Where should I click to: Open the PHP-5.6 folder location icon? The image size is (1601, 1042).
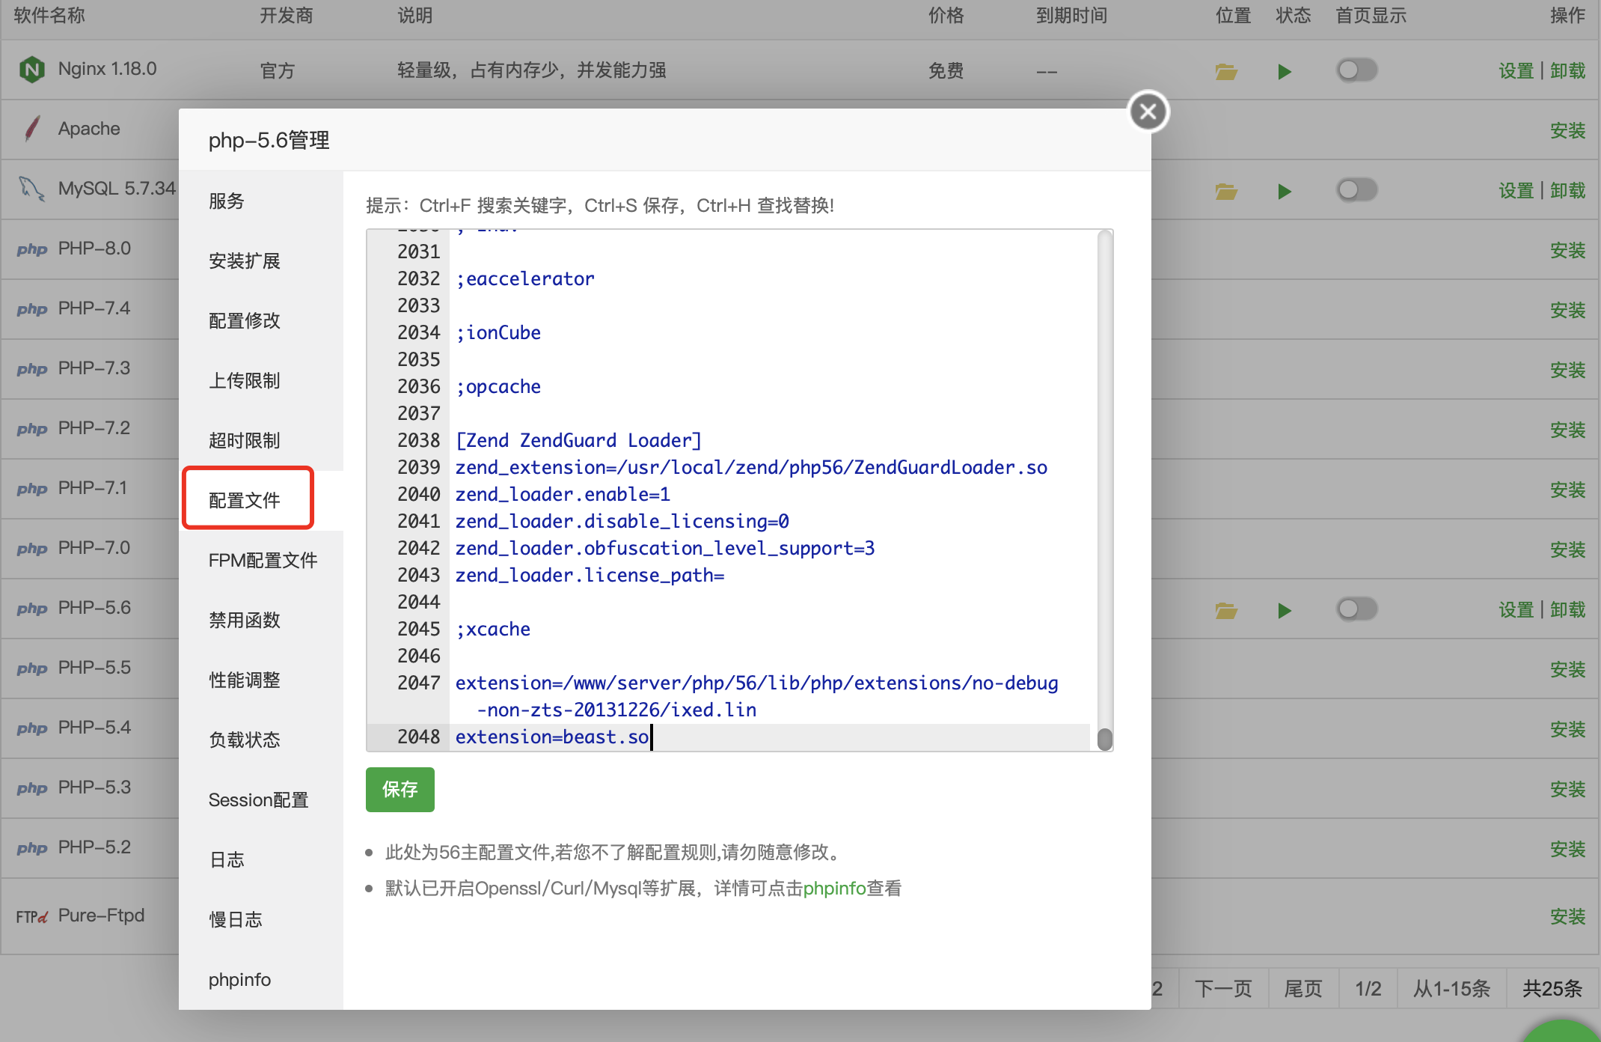[1225, 610]
